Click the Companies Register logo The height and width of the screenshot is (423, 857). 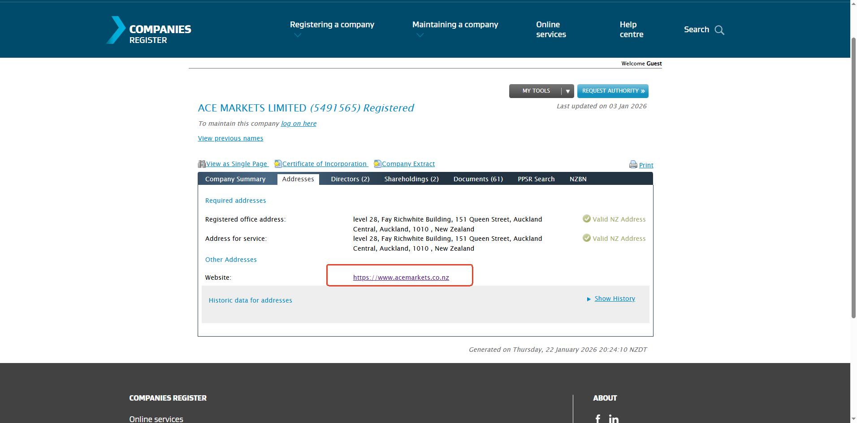tap(149, 30)
